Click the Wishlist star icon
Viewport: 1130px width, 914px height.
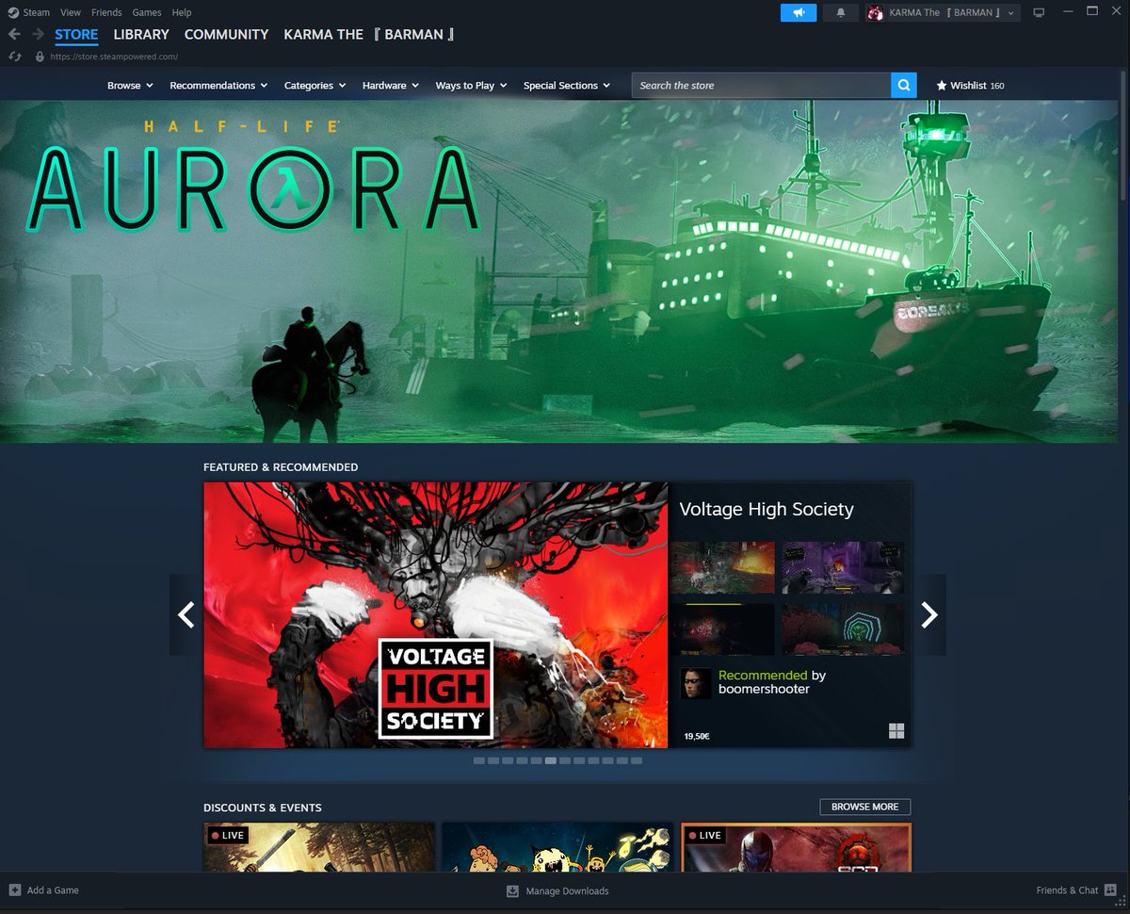[941, 85]
